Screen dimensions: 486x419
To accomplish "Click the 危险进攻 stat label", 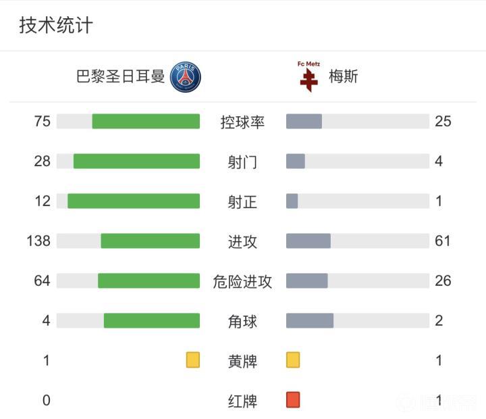I will pos(242,282).
